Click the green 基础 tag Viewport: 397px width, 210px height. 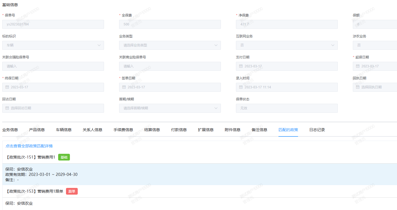[64, 157]
